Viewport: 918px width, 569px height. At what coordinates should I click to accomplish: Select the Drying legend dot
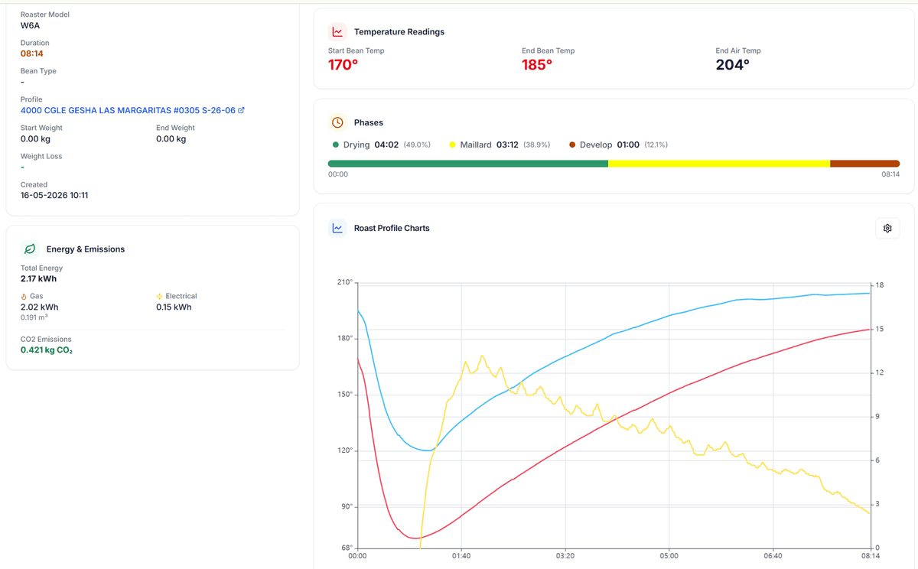click(x=335, y=145)
